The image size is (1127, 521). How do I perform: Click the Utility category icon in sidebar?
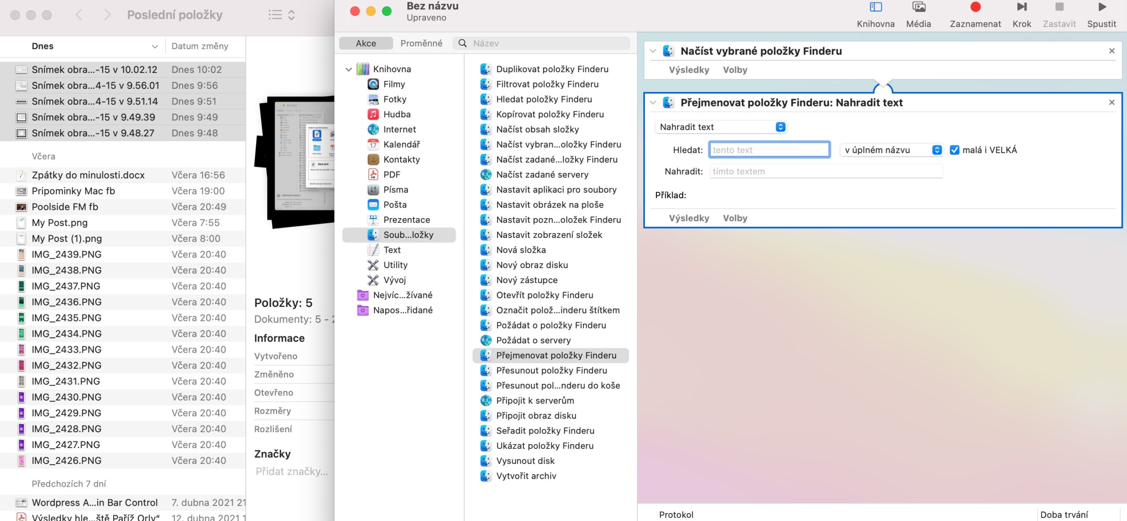pos(373,265)
